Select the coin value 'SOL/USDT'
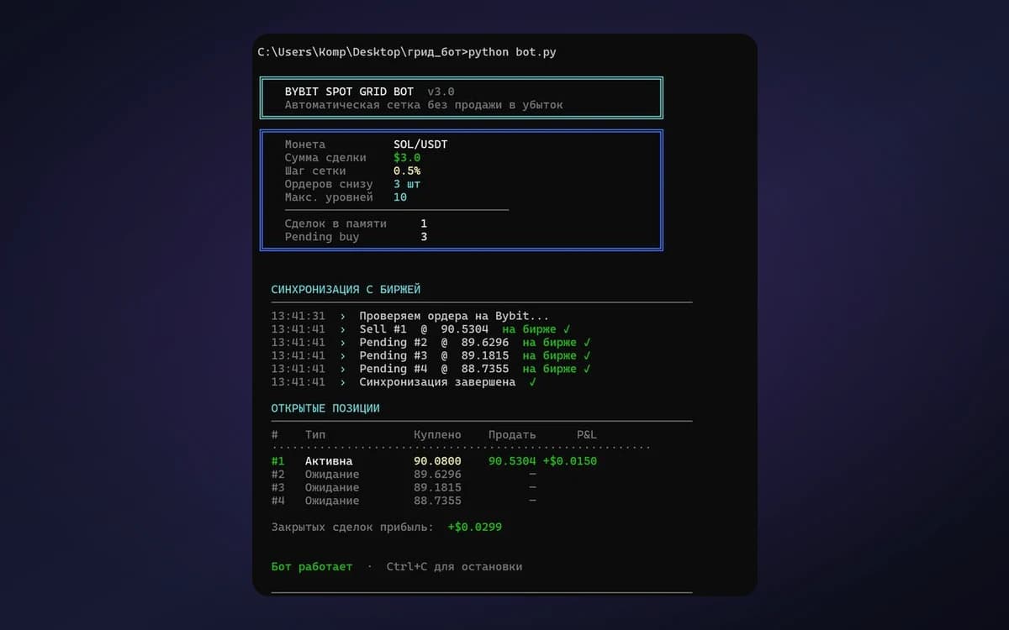The width and height of the screenshot is (1009, 630). click(420, 144)
